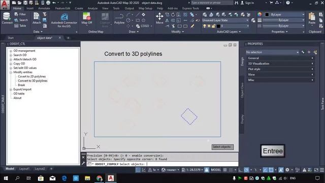The image size is (325, 183).
Task: Open the Unsaved Layer State dropdown
Action: [225, 20]
